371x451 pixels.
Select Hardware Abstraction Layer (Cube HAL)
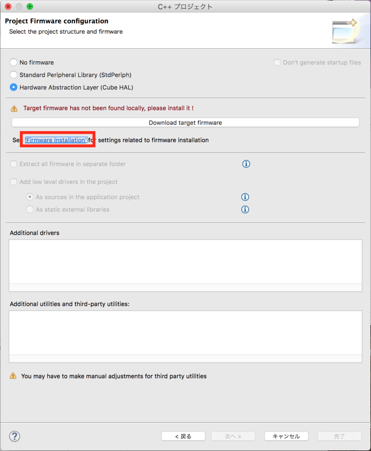point(14,87)
